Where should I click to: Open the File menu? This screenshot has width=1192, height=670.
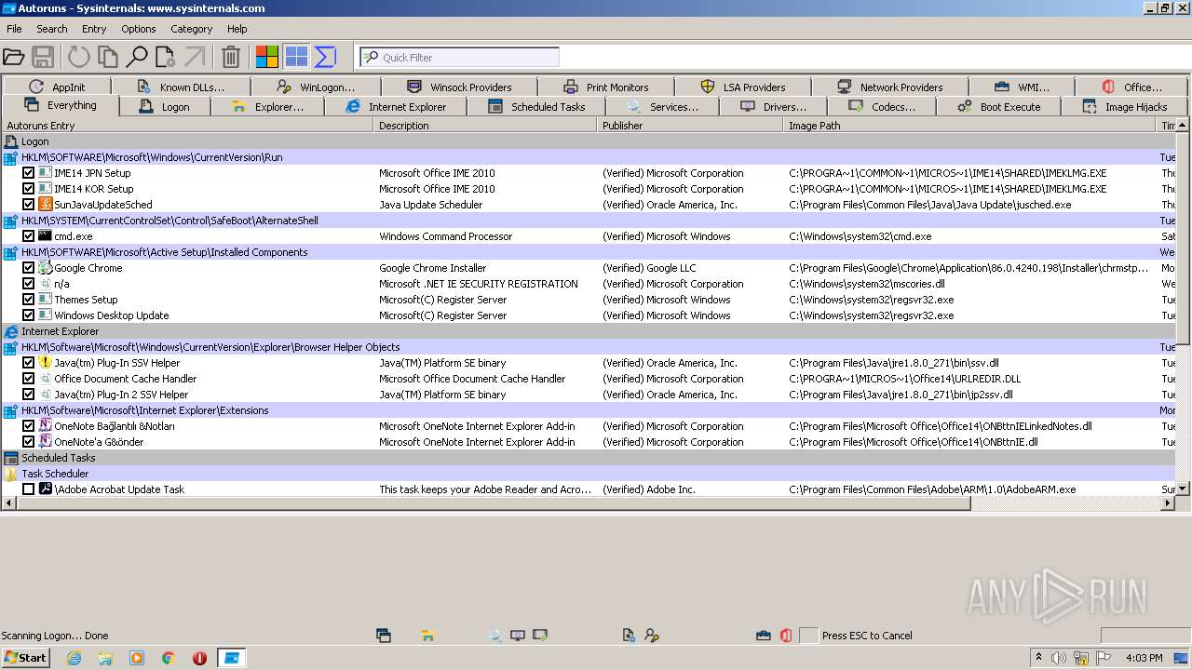coord(14,29)
